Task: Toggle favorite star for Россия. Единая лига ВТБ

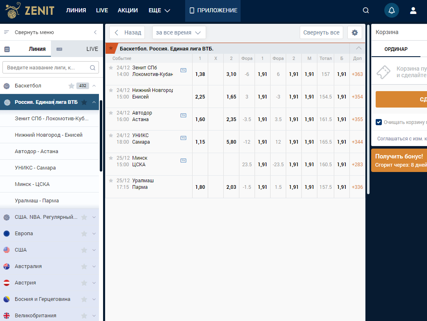Action: 84,102
